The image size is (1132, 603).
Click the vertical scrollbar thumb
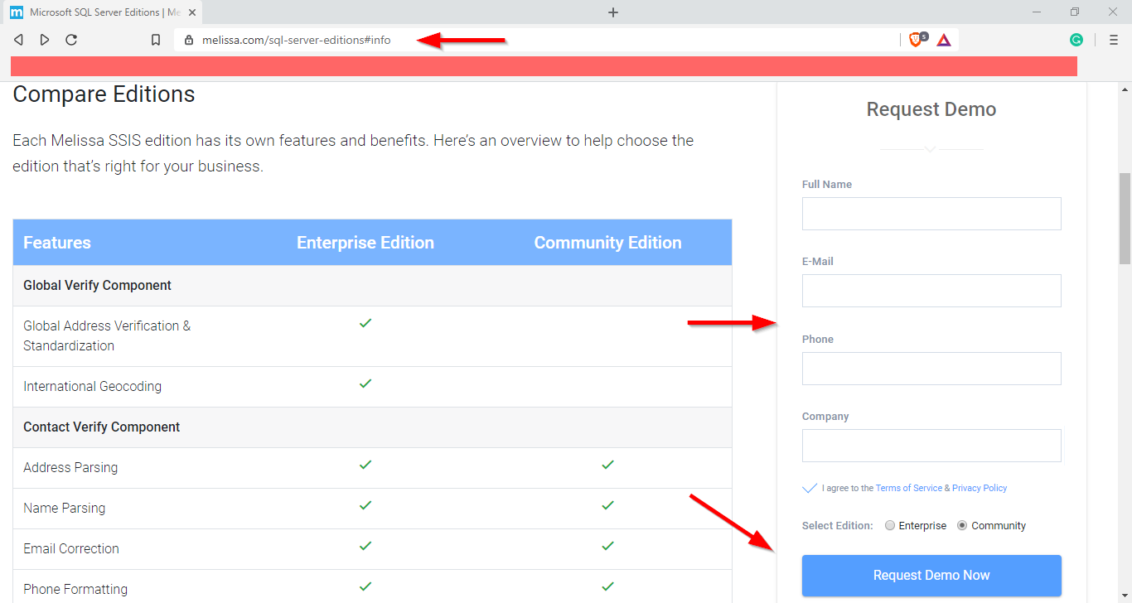[1125, 219]
